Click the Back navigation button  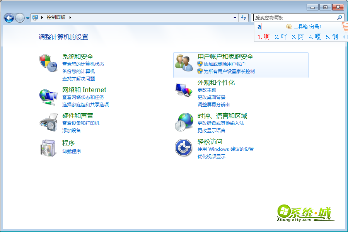point(9,18)
